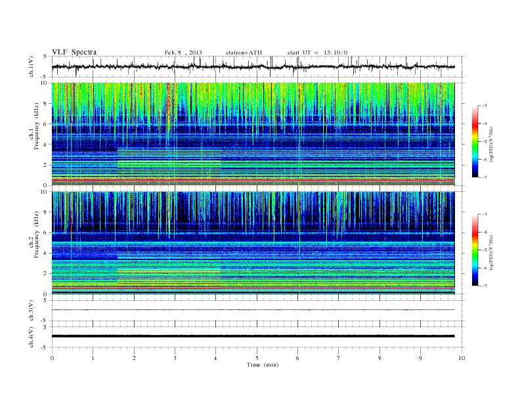Click the "10" kHz tick of ch.1 spectrogram
The width and height of the screenshot is (520, 402).
click(x=44, y=83)
